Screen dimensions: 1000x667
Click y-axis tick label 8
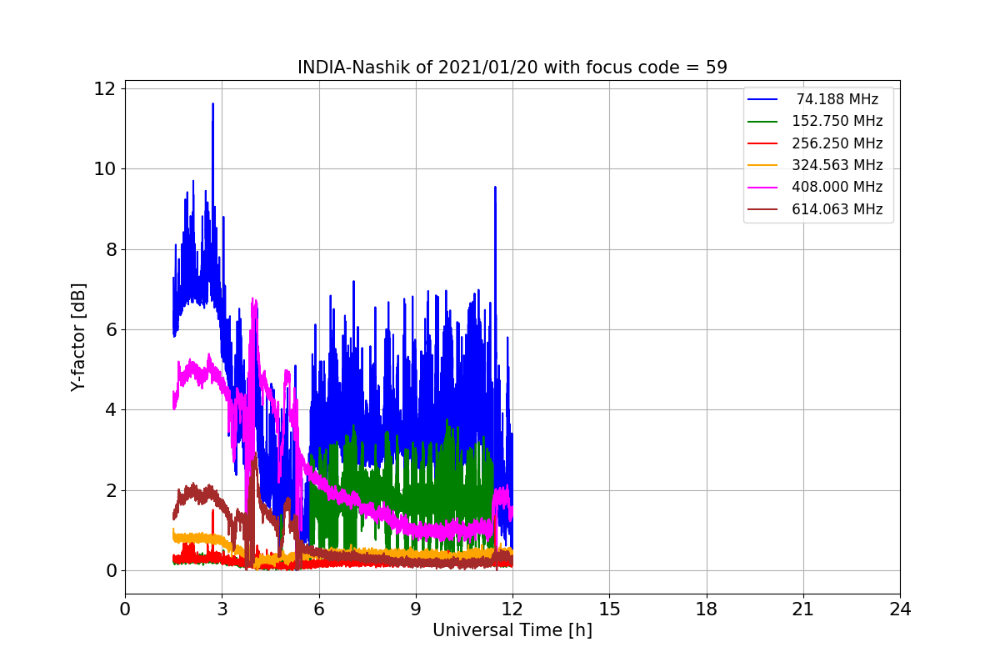[x=112, y=249]
